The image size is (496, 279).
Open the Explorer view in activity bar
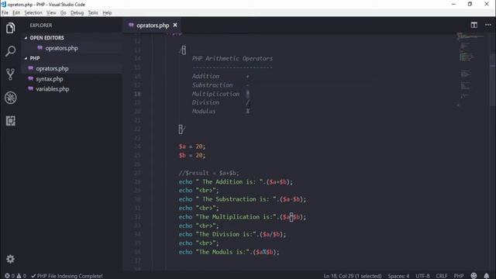(x=10, y=28)
